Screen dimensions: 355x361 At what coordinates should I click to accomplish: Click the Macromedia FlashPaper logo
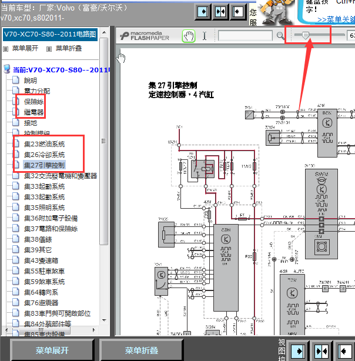click(145, 36)
